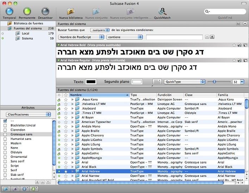Screen dimensions: 249x193
Task: Check the Clarendon classification checkbox
Action: [5, 130]
